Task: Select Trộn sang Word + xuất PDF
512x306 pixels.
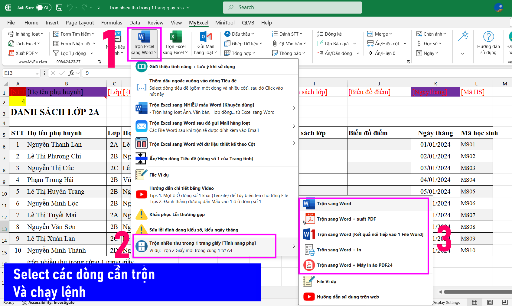Action: pyautogui.click(x=346, y=219)
